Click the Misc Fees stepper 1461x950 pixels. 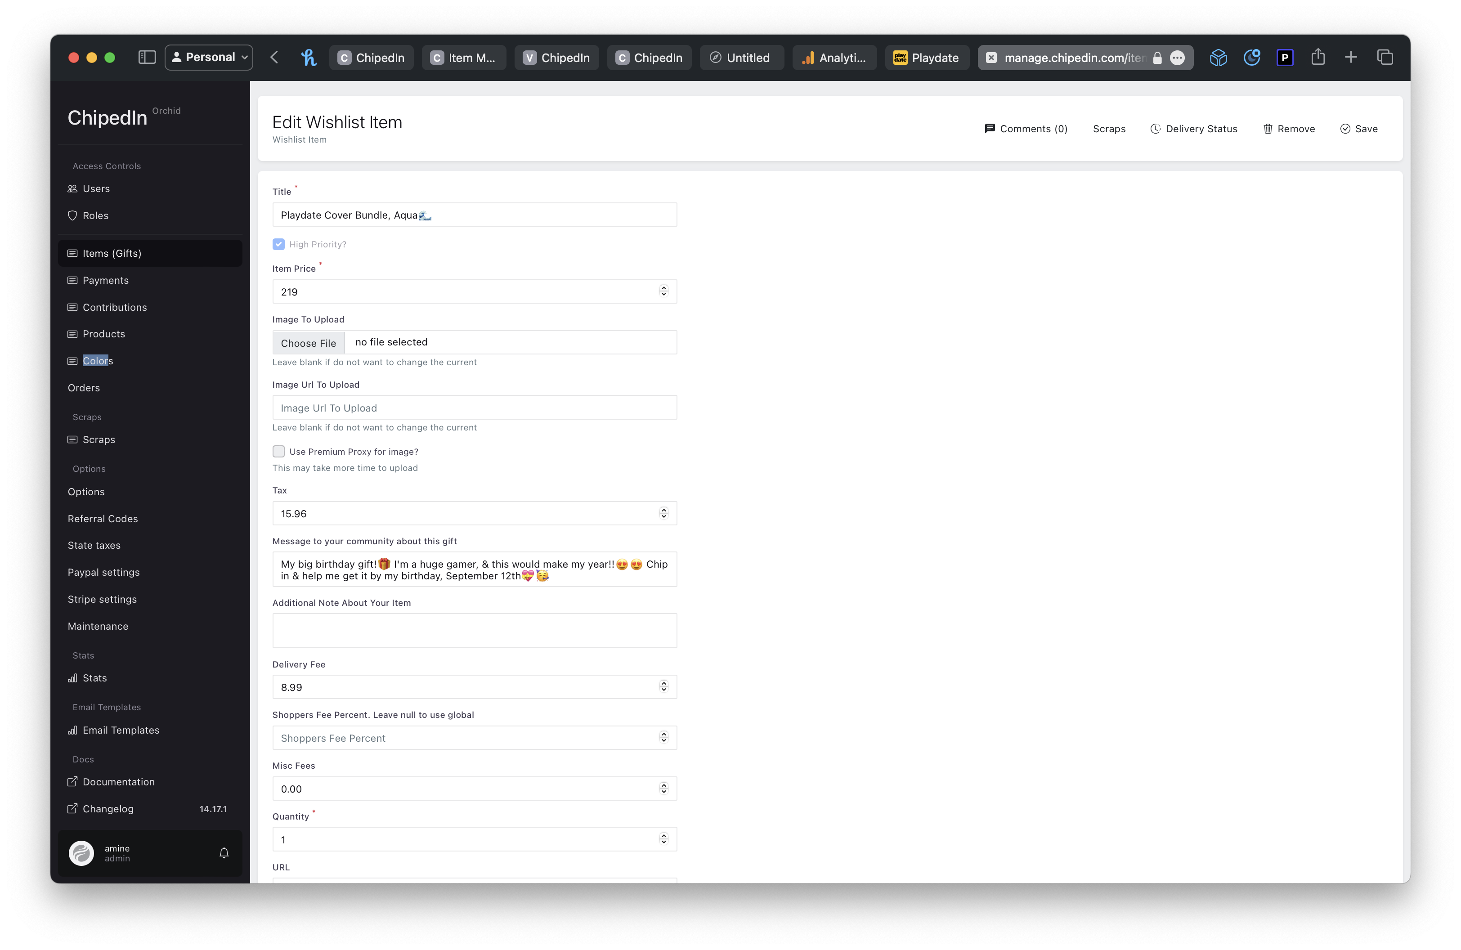tap(663, 789)
